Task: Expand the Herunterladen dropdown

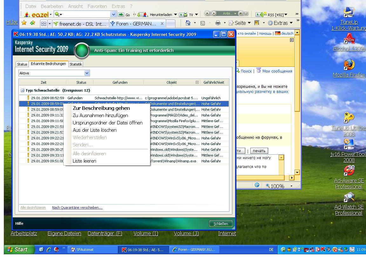Action: pos(175,15)
